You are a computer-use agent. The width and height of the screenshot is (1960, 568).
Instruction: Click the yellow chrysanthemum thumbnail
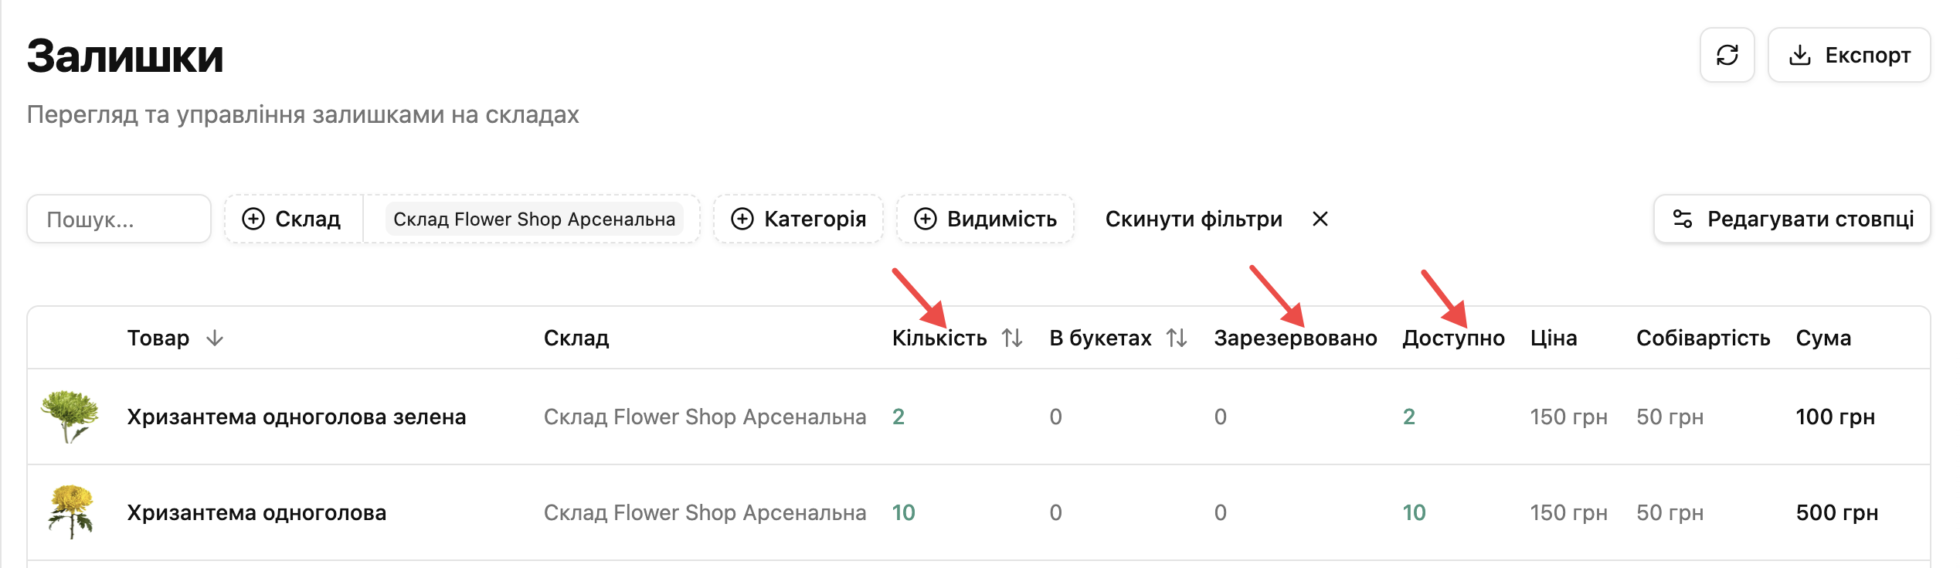click(70, 512)
